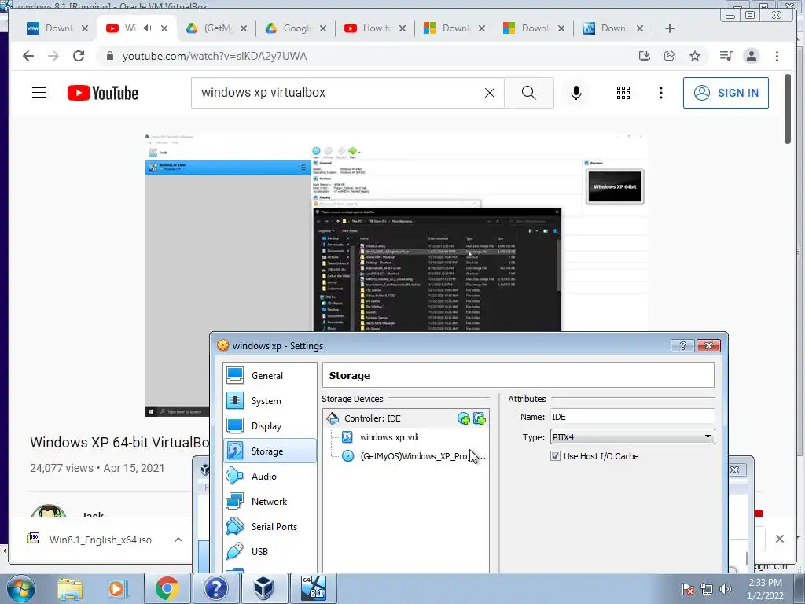Open VirtualBox from taskbar

pos(264,588)
